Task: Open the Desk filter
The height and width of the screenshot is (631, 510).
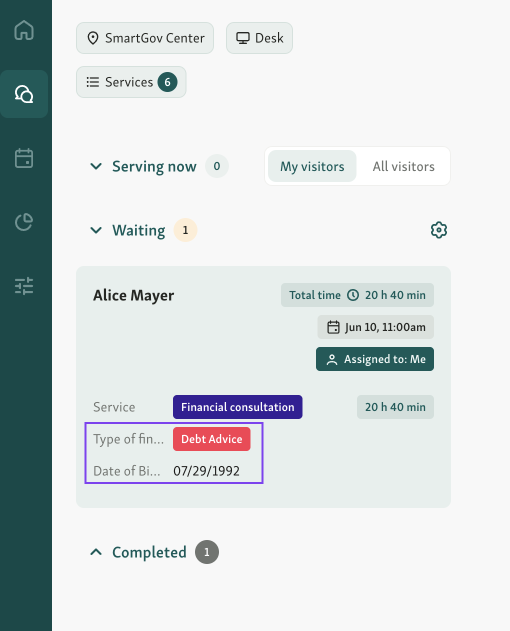Action: [x=259, y=38]
